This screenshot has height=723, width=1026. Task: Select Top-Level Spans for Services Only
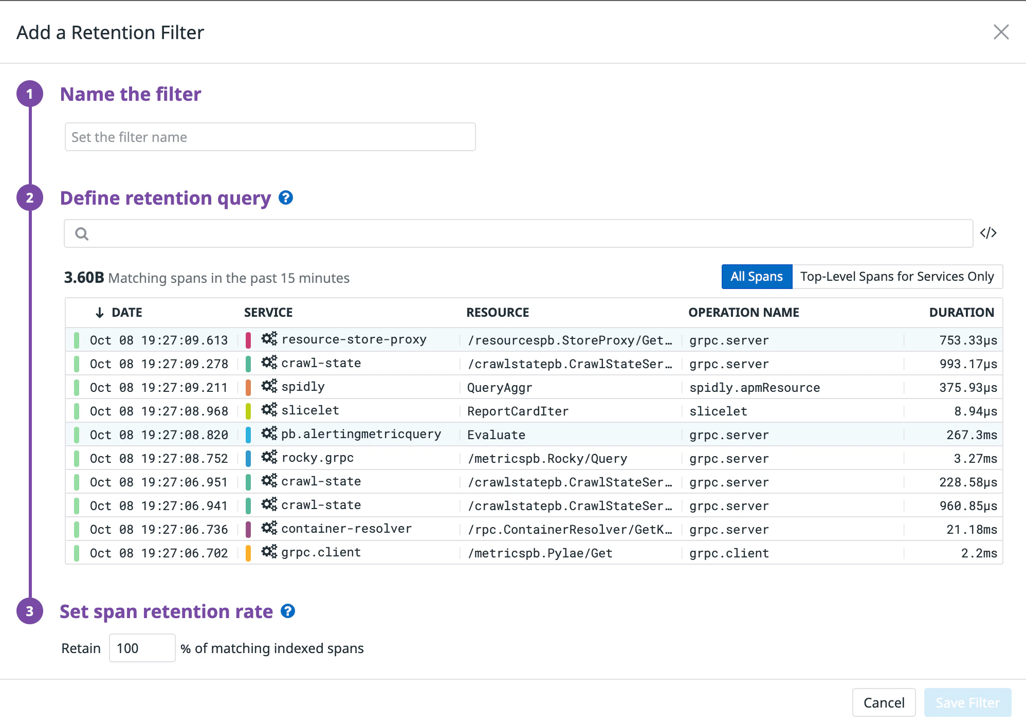click(x=897, y=277)
